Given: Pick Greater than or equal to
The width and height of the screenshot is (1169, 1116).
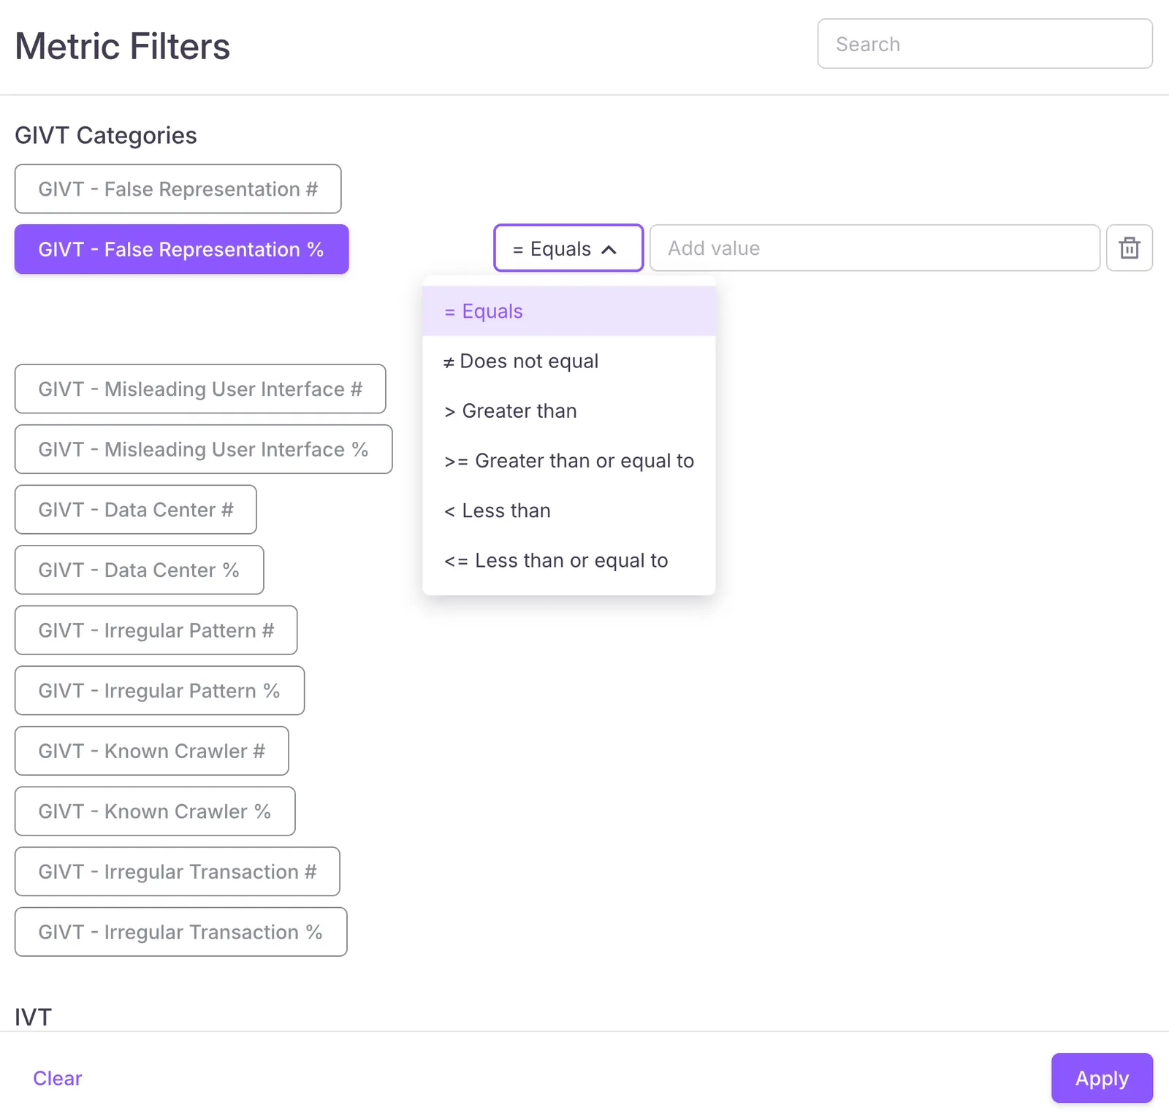Looking at the screenshot, I should coord(568,461).
